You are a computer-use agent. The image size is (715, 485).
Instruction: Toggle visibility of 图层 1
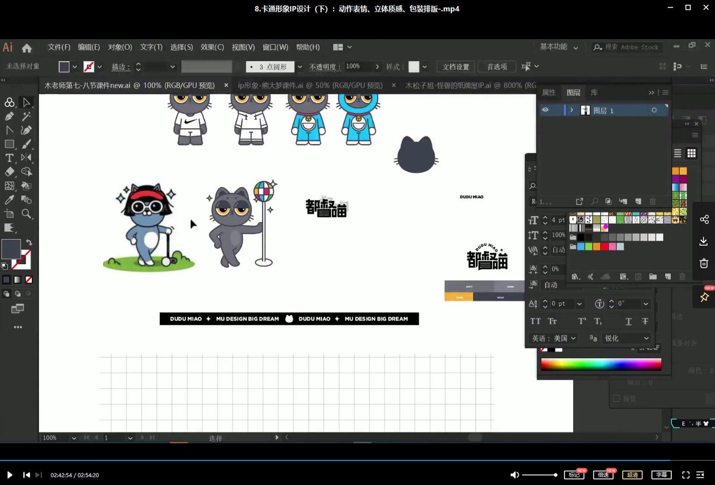545,110
